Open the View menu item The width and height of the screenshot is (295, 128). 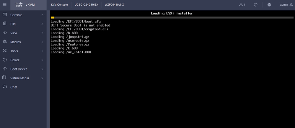pyautogui.click(x=23, y=33)
